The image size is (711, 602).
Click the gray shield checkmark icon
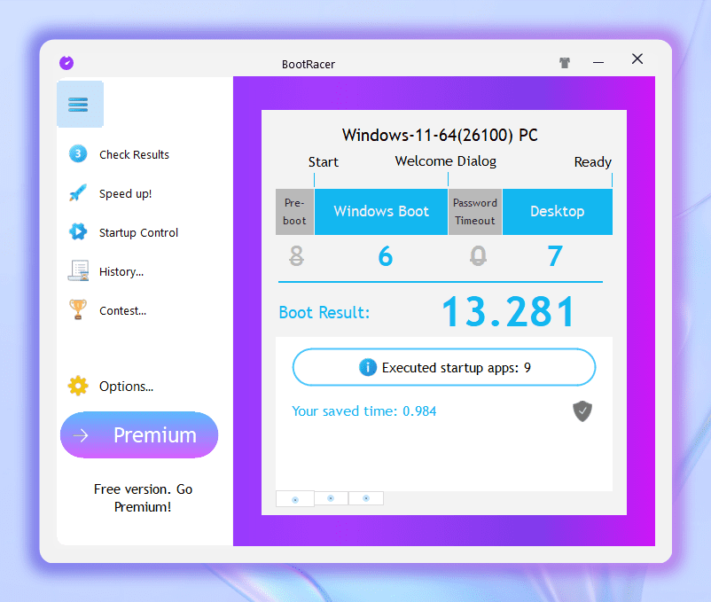tap(582, 411)
